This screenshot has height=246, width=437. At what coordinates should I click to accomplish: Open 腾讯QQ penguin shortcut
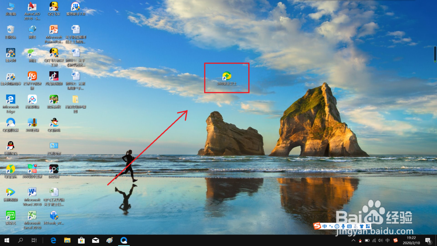click(x=10, y=148)
